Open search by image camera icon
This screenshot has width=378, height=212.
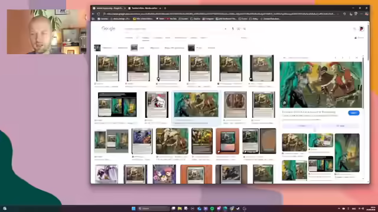[239, 29]
